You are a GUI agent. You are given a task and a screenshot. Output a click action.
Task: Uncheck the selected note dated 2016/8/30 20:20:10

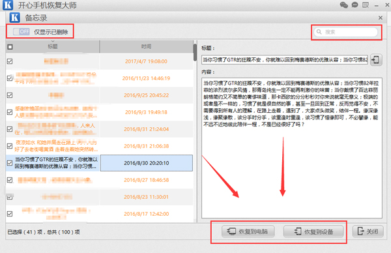pyautogui.click(x=10, y=163)
